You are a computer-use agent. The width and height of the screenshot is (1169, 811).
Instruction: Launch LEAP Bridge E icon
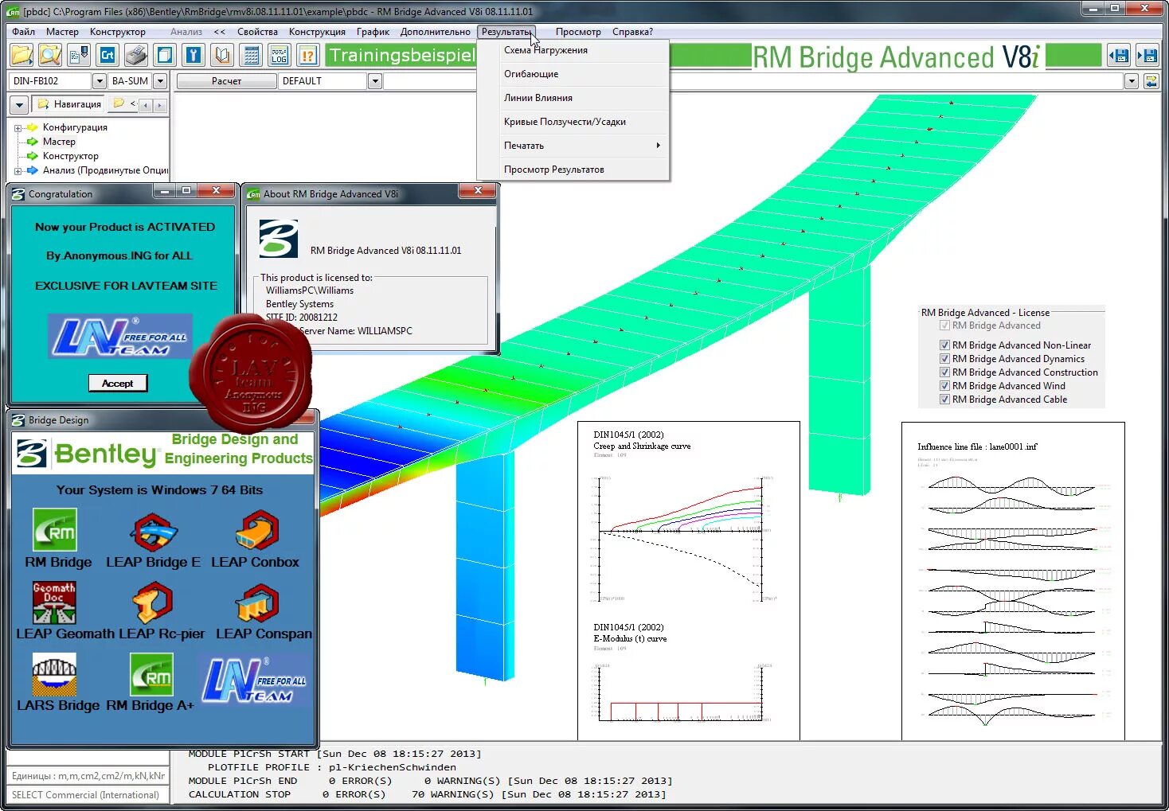[154, 532]
